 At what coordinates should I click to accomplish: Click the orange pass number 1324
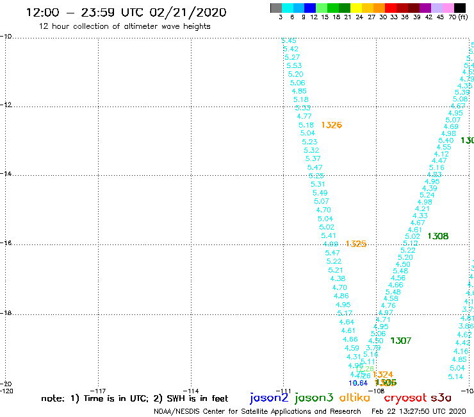click(x=382, y=375)
